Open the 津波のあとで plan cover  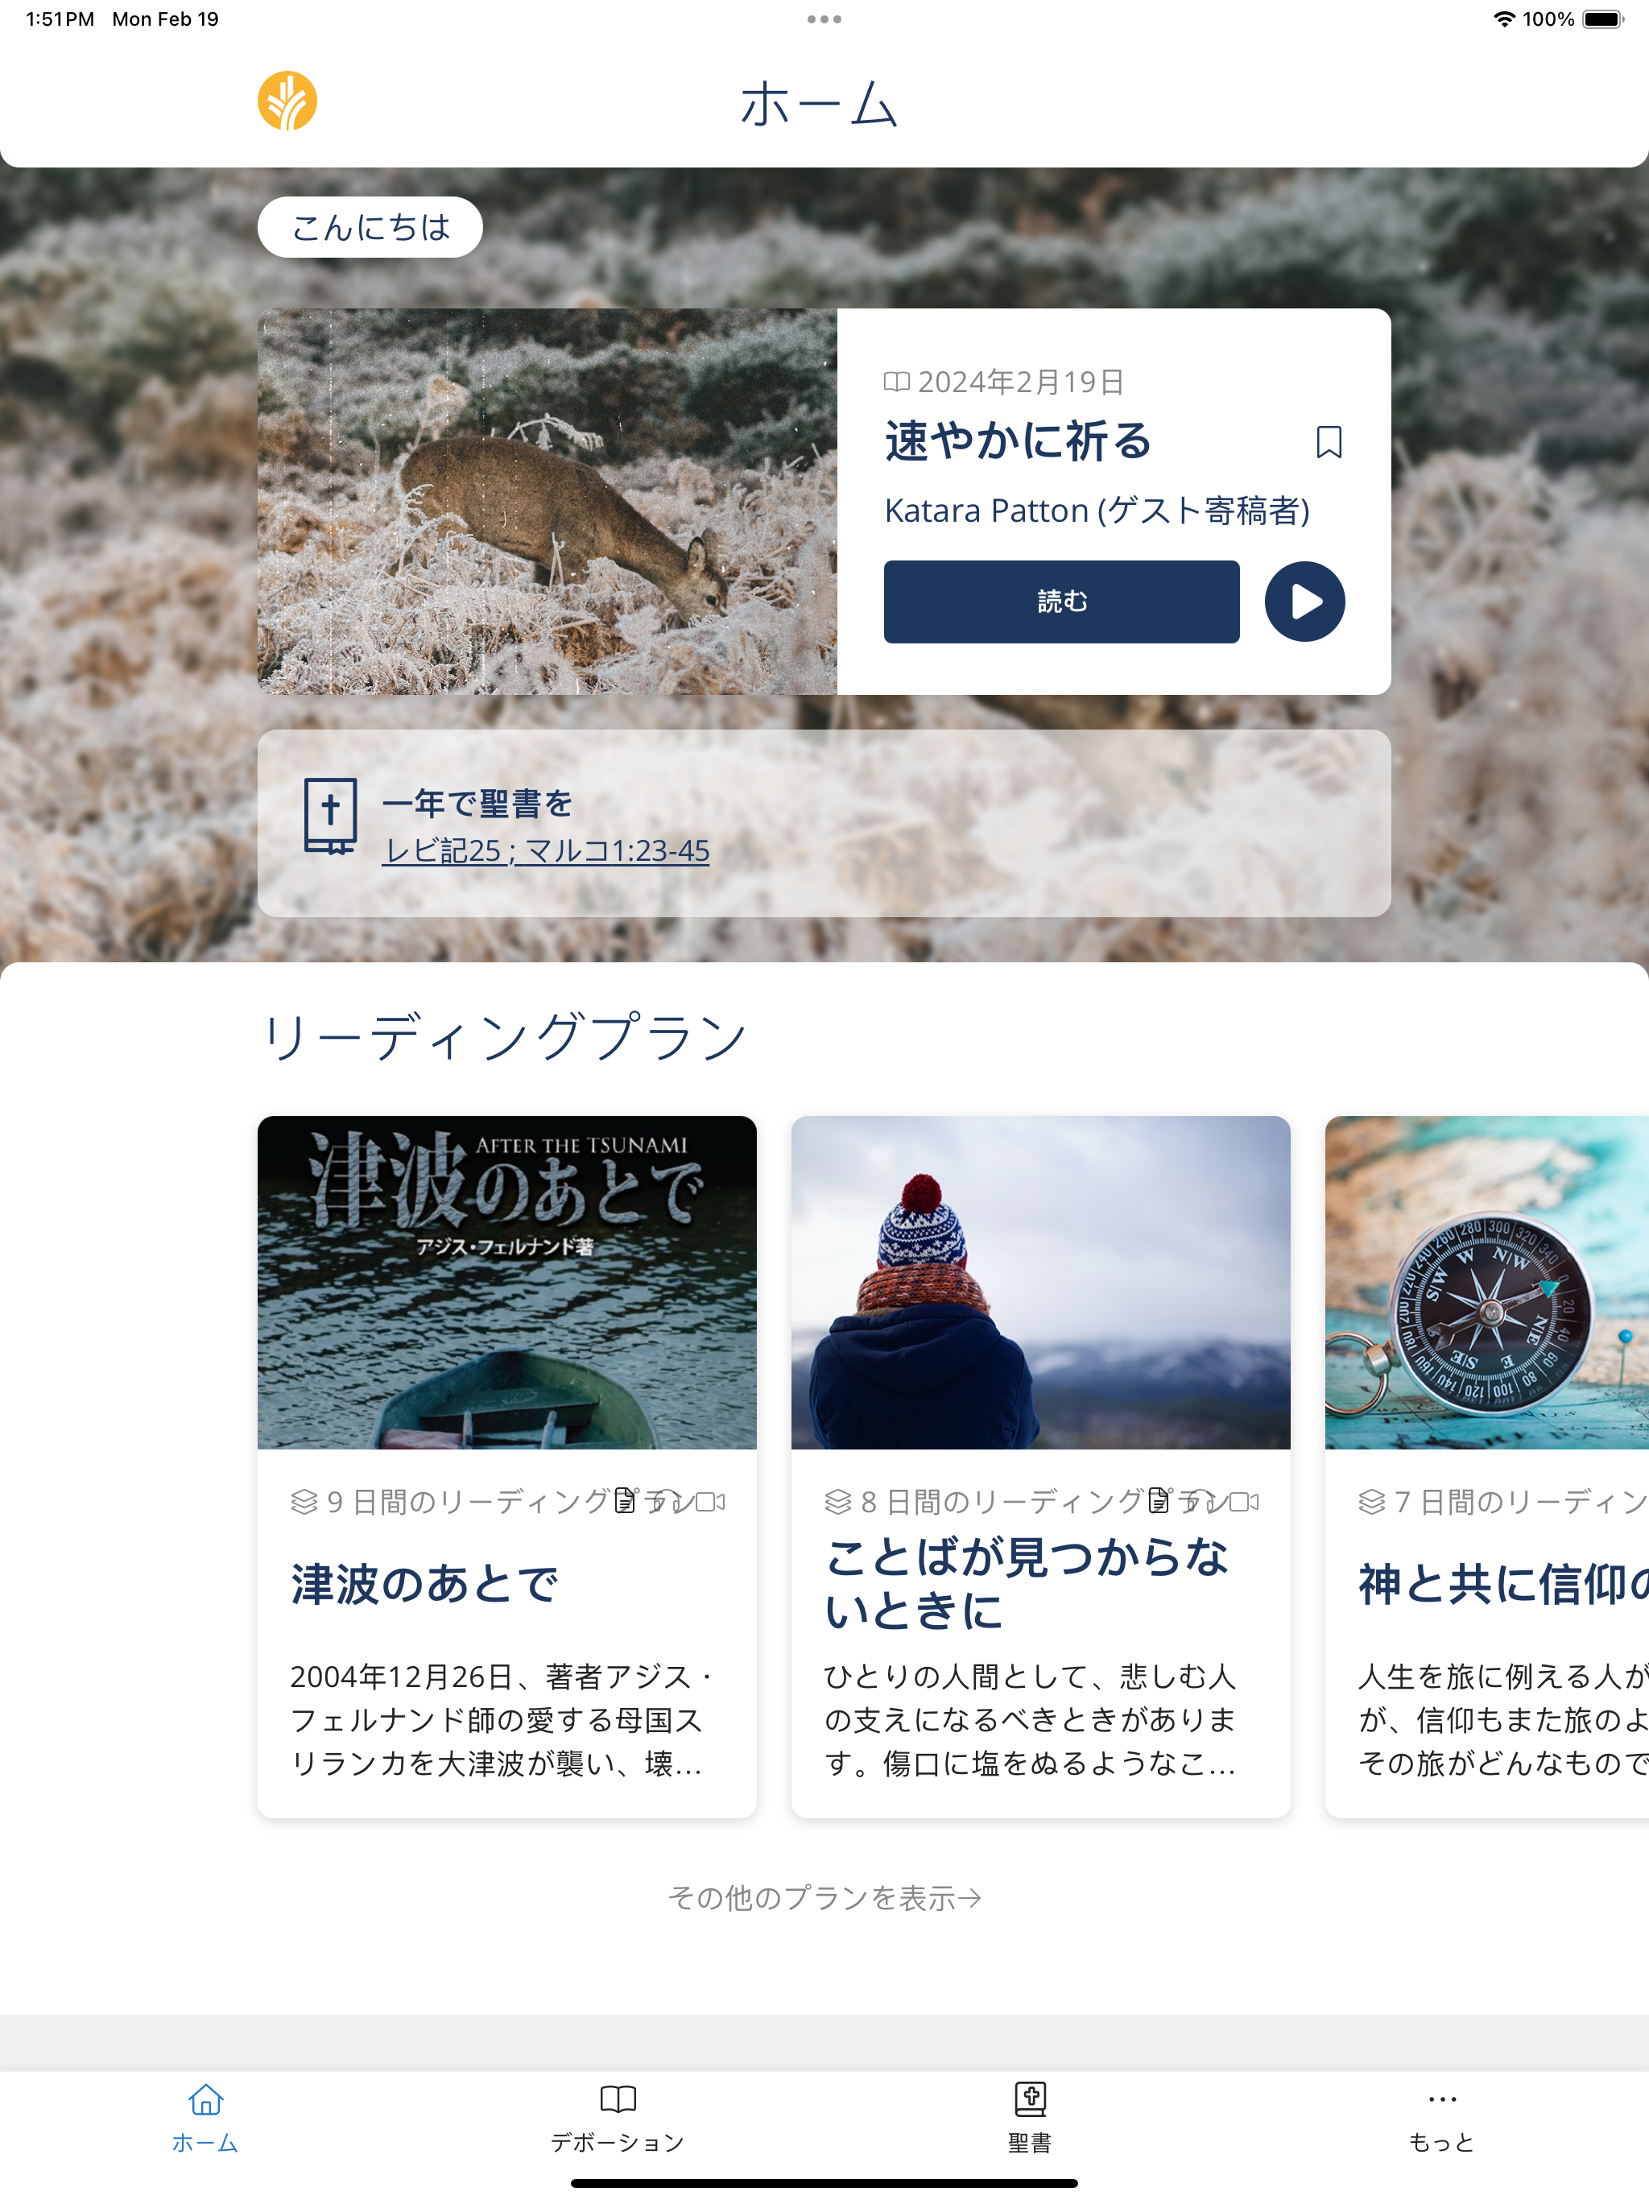[507, 1282]
